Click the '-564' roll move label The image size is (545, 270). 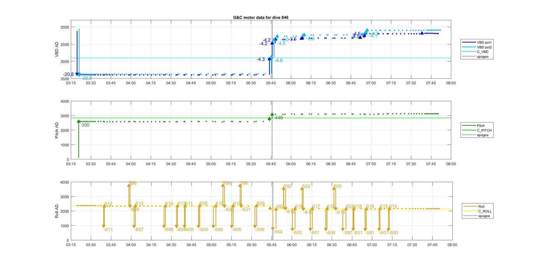pyautogui.click(x=278, y=232)
